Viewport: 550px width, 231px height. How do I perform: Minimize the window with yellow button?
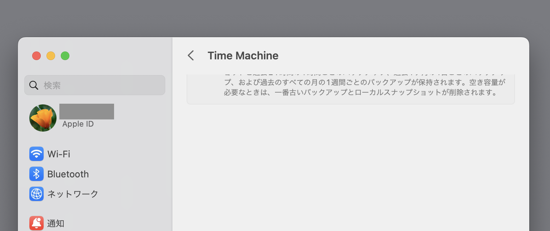(51, 56)
